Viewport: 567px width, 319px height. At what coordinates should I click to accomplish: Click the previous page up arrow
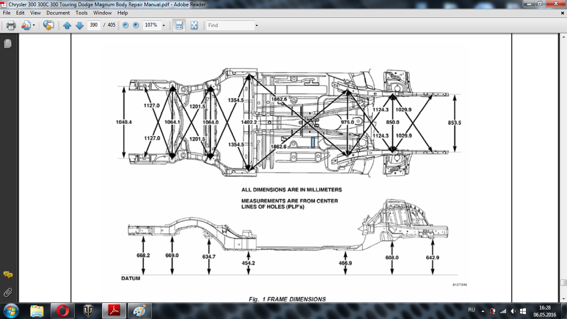point(67,25)
